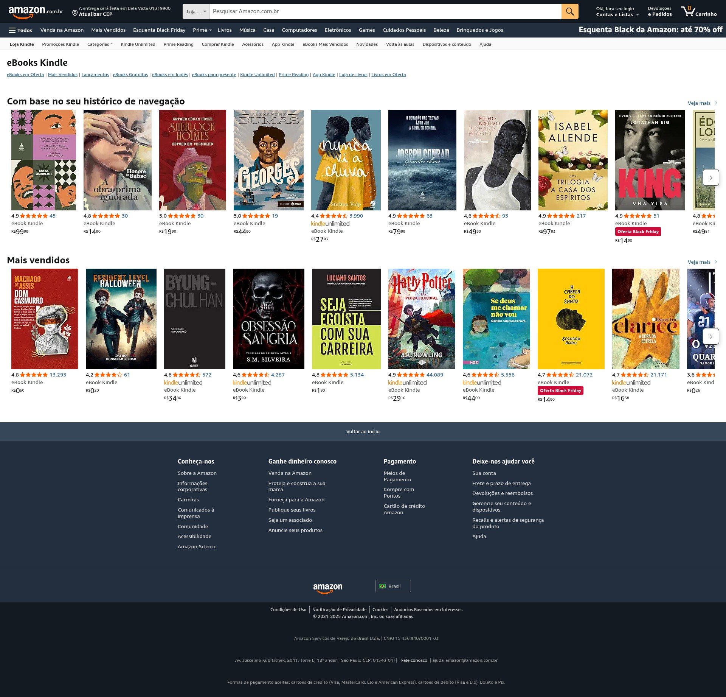
Task: Click the Brasil flag country selector
Action: [x=393, y=586]
